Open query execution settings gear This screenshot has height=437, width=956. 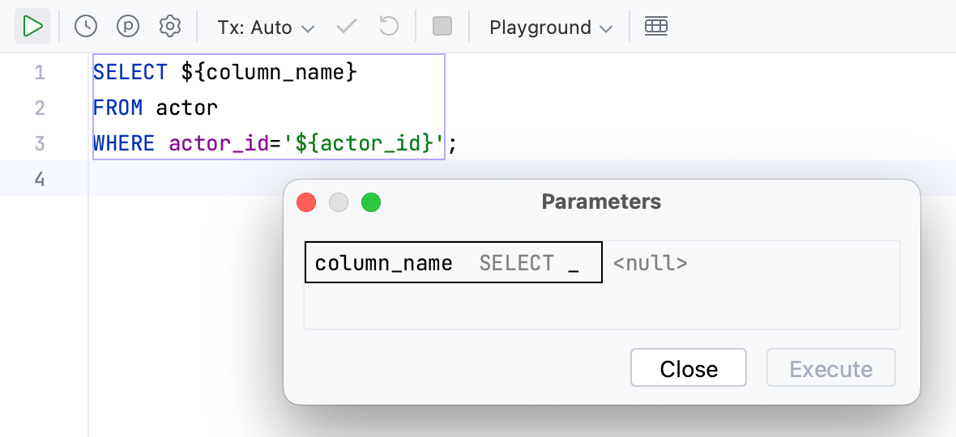[x=169, y=27]
